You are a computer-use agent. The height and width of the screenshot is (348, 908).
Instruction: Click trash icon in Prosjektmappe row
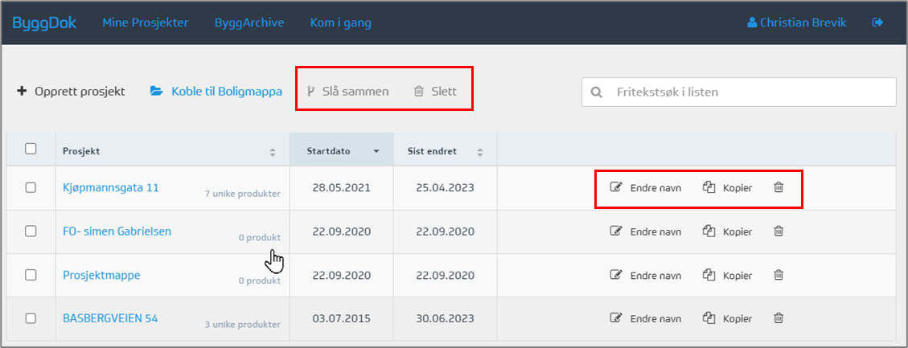click(x=778, y=275)
